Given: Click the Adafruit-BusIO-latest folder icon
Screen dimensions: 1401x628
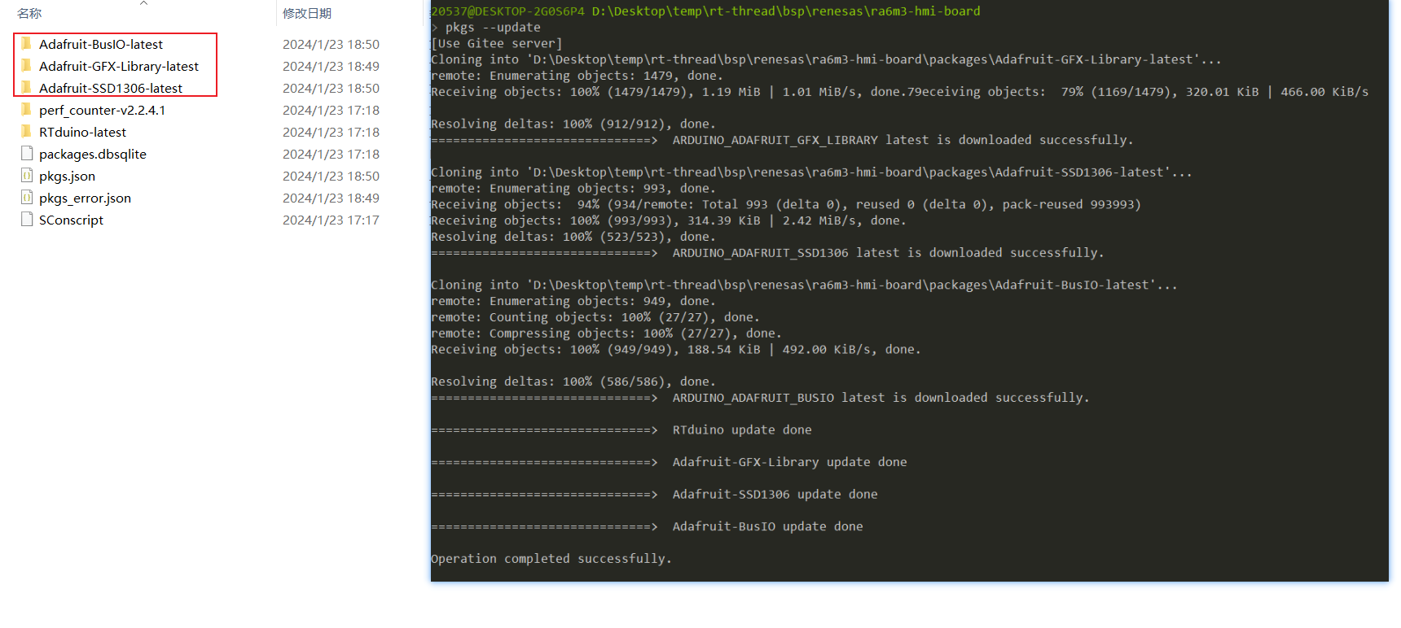Looking at the screenshot, I should [26, 43].
